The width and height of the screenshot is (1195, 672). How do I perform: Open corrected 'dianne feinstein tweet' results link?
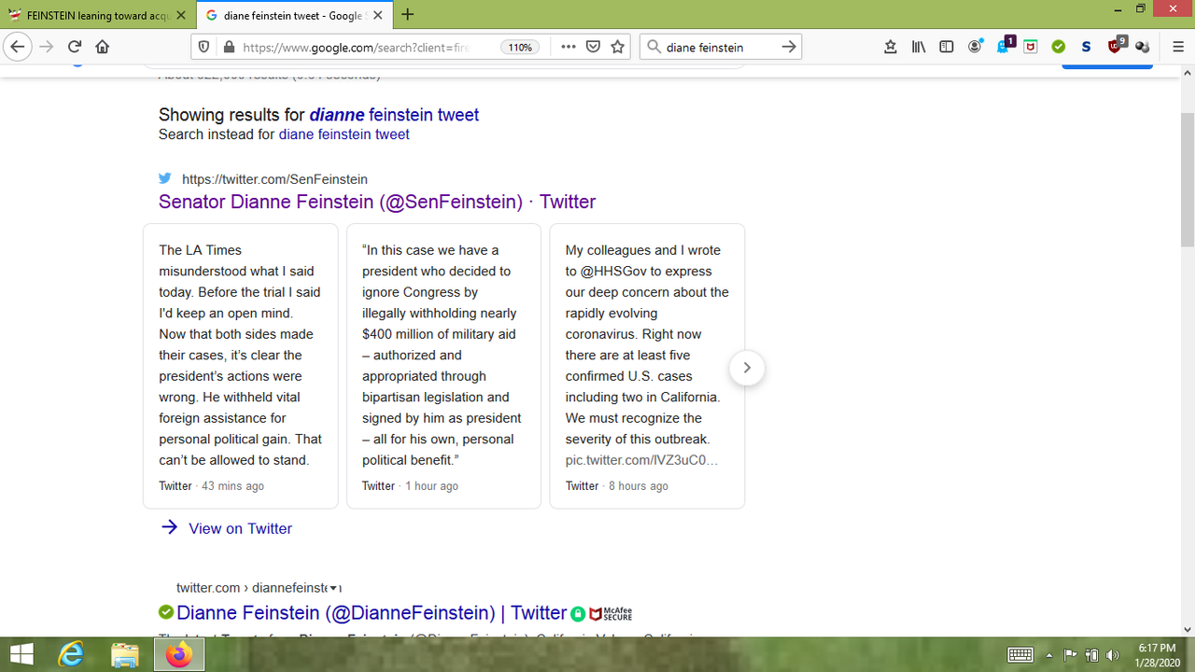pyautogui.click(x=394, y=115)
